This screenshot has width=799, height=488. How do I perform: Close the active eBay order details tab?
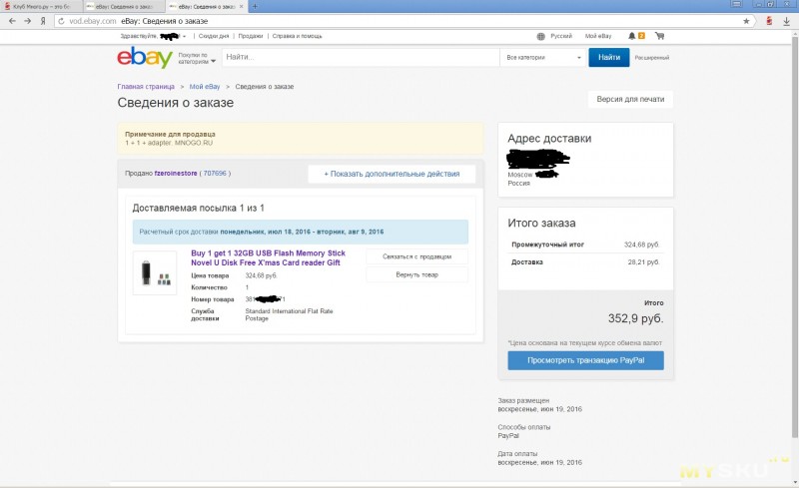242,7
